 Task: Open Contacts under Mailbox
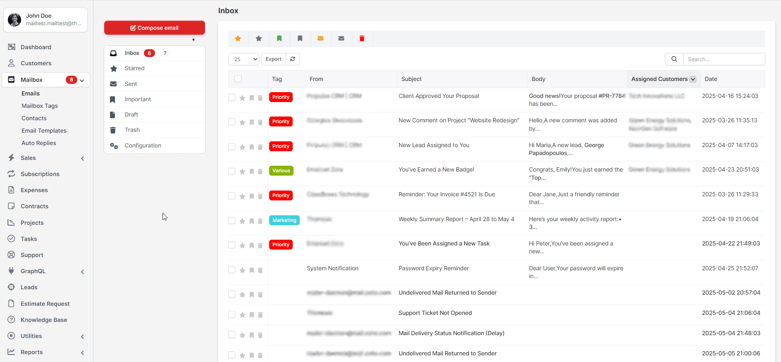click(34, 118)
